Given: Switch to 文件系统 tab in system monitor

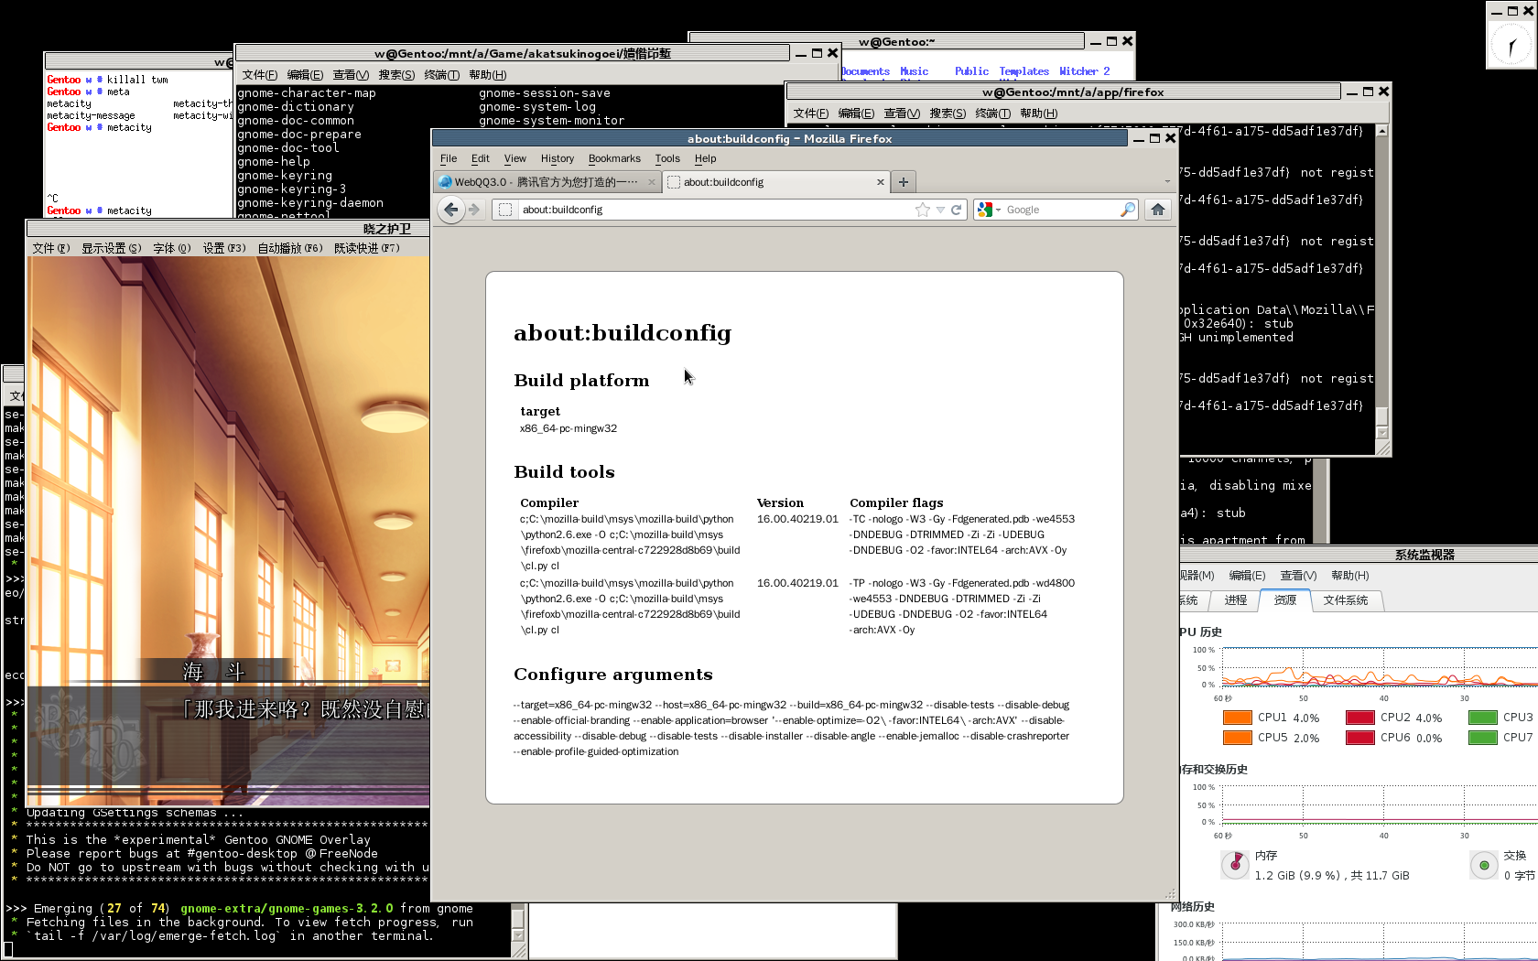Looking at the screenshot, I should (x=1346, y=600).
